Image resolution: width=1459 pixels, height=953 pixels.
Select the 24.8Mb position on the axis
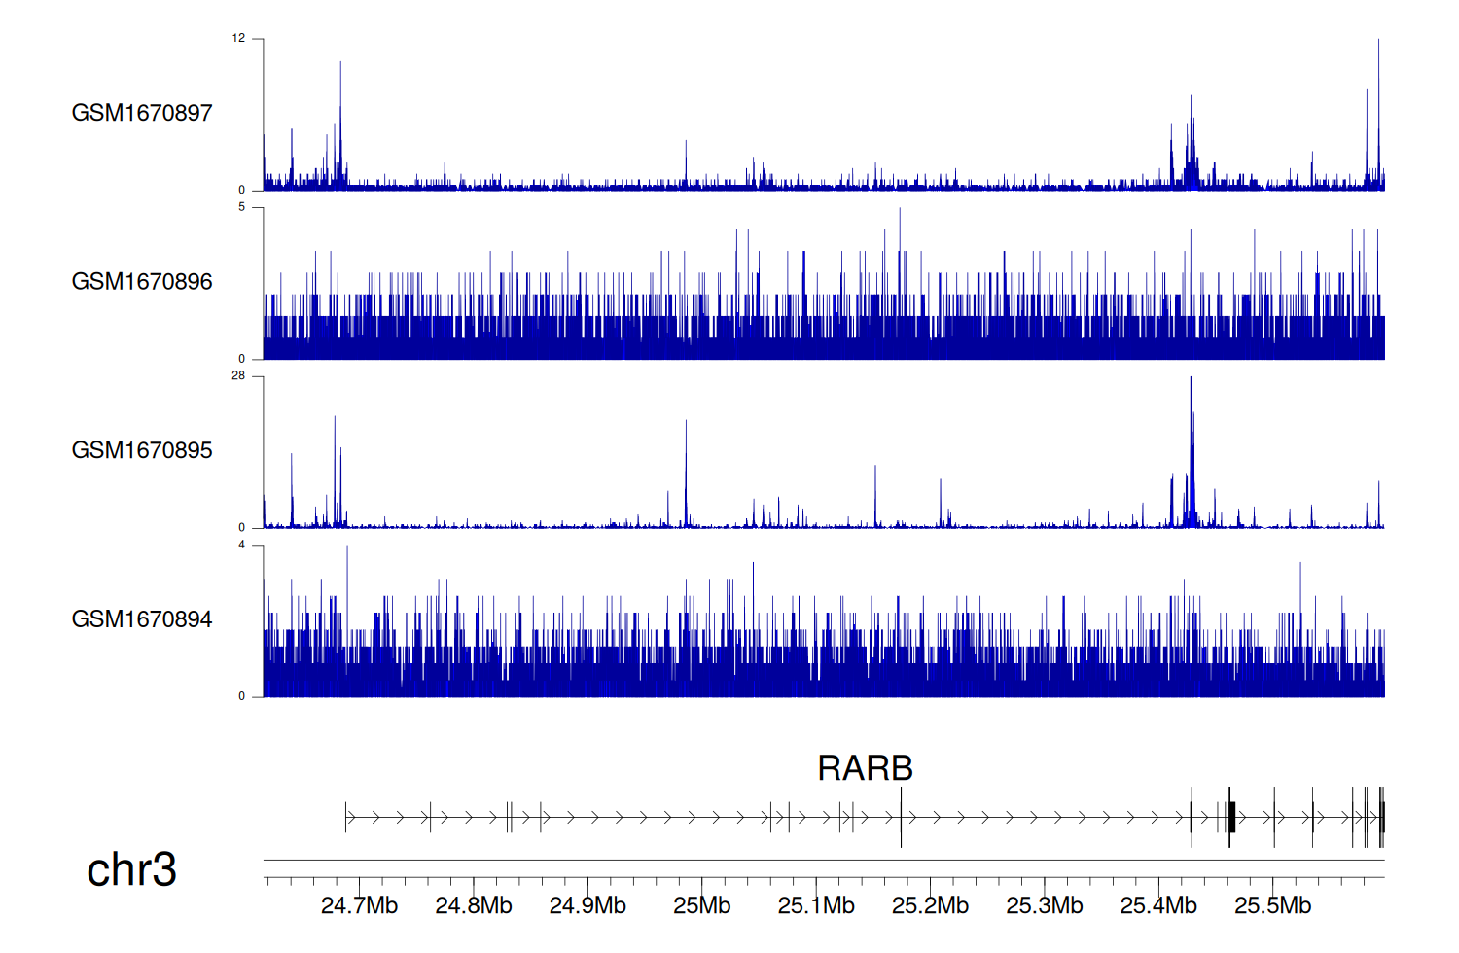473,905
